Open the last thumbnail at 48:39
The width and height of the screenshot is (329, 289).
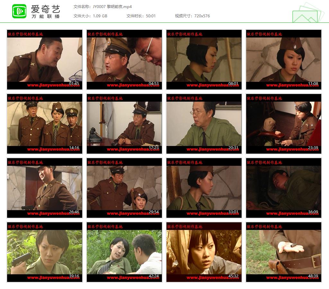[x=284, y=252]
